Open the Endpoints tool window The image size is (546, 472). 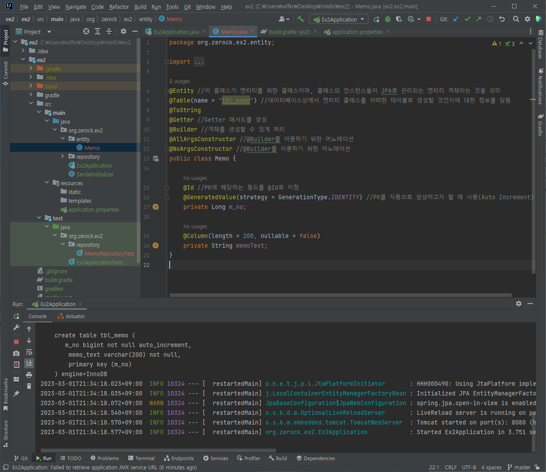(178, 458)
